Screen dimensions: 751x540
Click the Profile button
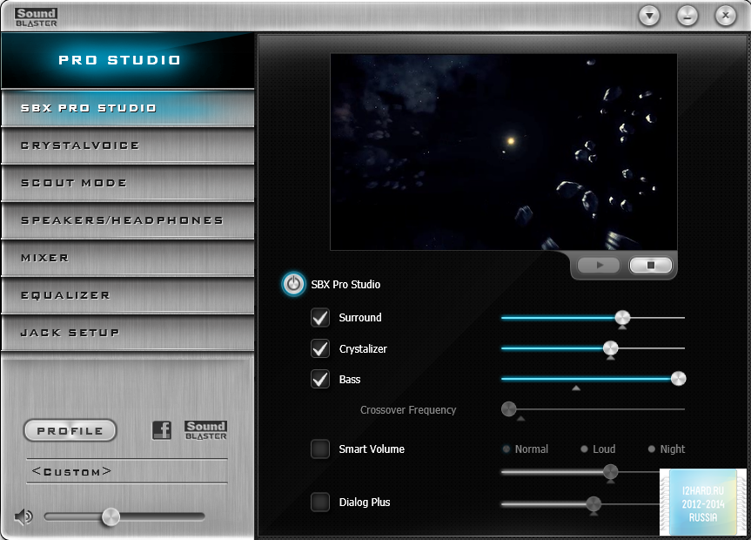pos(70,430)
